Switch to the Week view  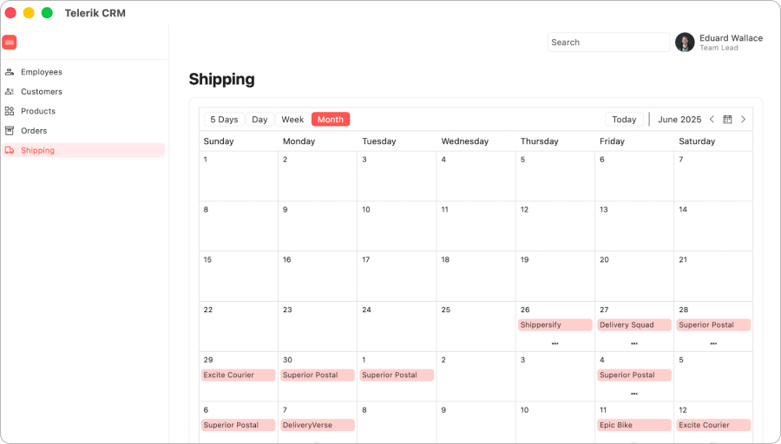[x=292, y=120]
